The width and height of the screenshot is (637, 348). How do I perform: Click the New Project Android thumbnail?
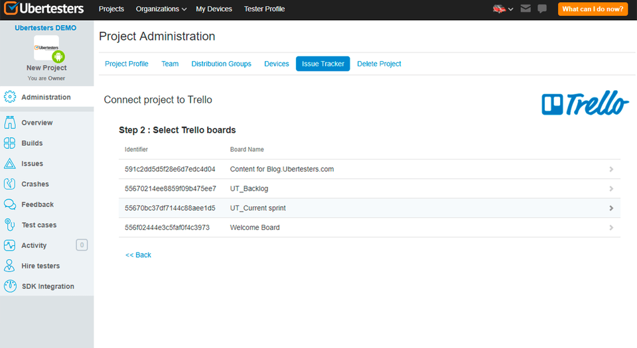coord(46,48)
